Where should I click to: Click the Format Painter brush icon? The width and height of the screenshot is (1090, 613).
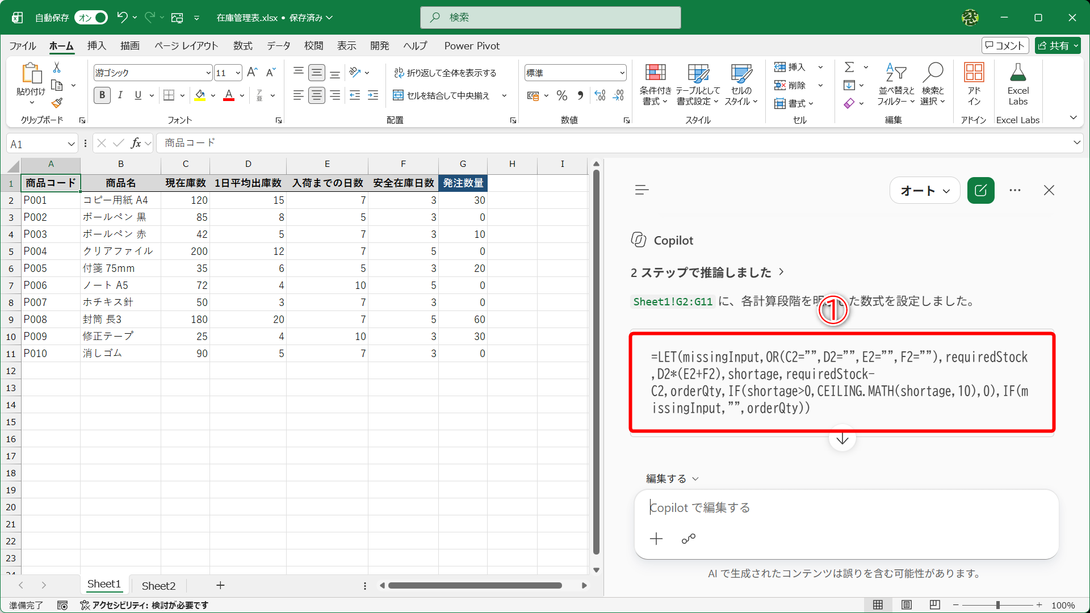57,103
